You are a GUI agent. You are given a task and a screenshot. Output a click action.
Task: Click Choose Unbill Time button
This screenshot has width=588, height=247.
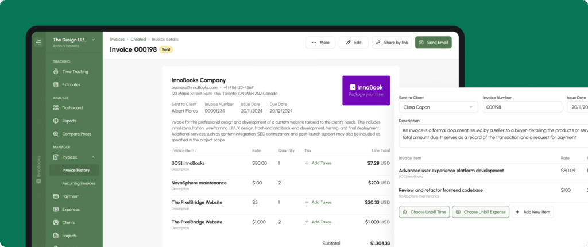tap(424, 212)
